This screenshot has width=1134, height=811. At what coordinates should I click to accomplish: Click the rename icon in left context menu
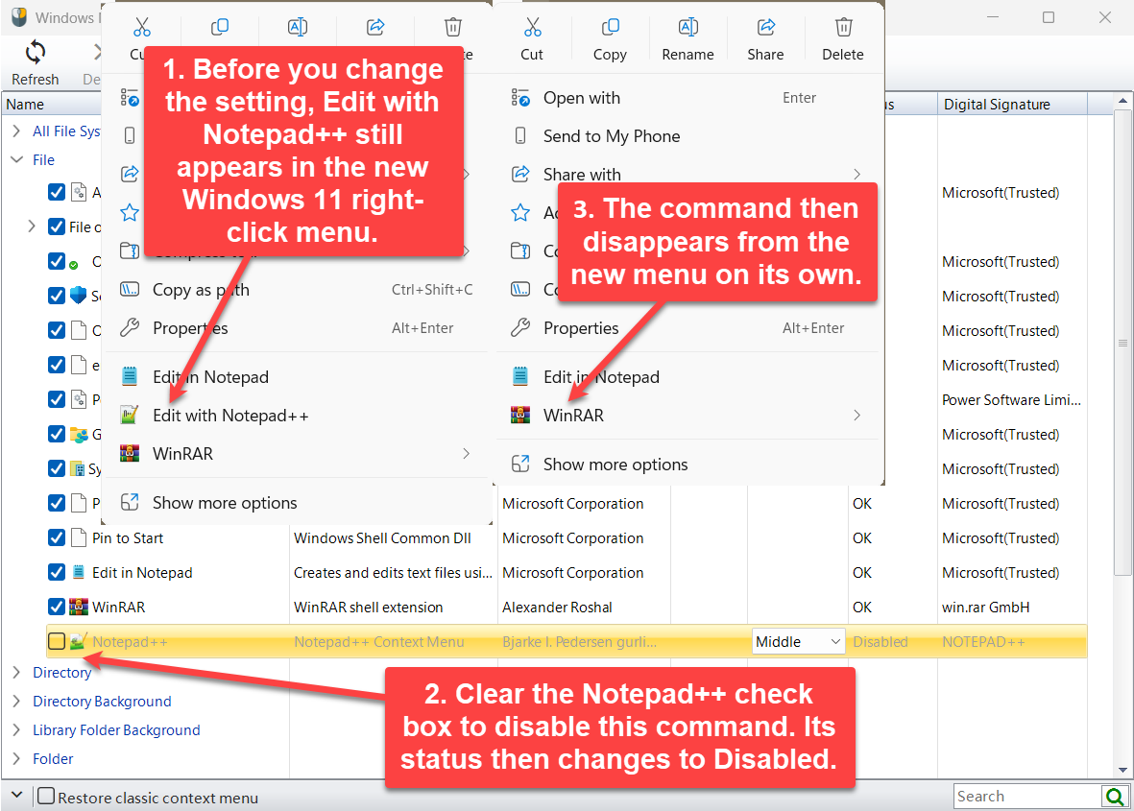(298, 28)
